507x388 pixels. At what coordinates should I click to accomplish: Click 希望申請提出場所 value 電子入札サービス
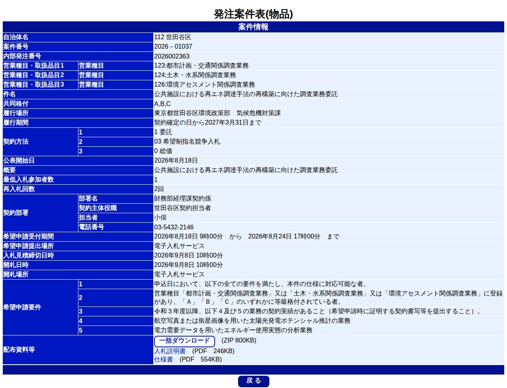[179, 246]
